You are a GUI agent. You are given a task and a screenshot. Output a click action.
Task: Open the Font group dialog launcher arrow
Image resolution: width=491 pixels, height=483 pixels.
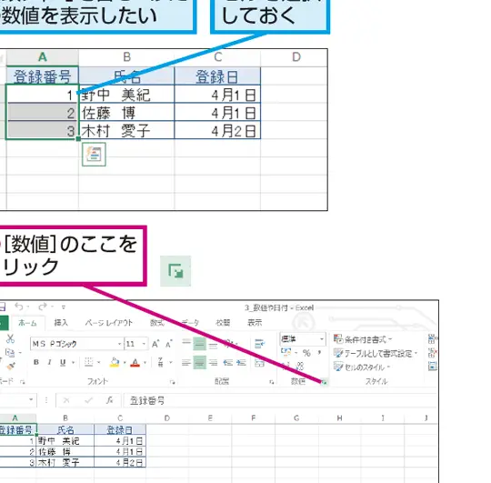(172, 382)
